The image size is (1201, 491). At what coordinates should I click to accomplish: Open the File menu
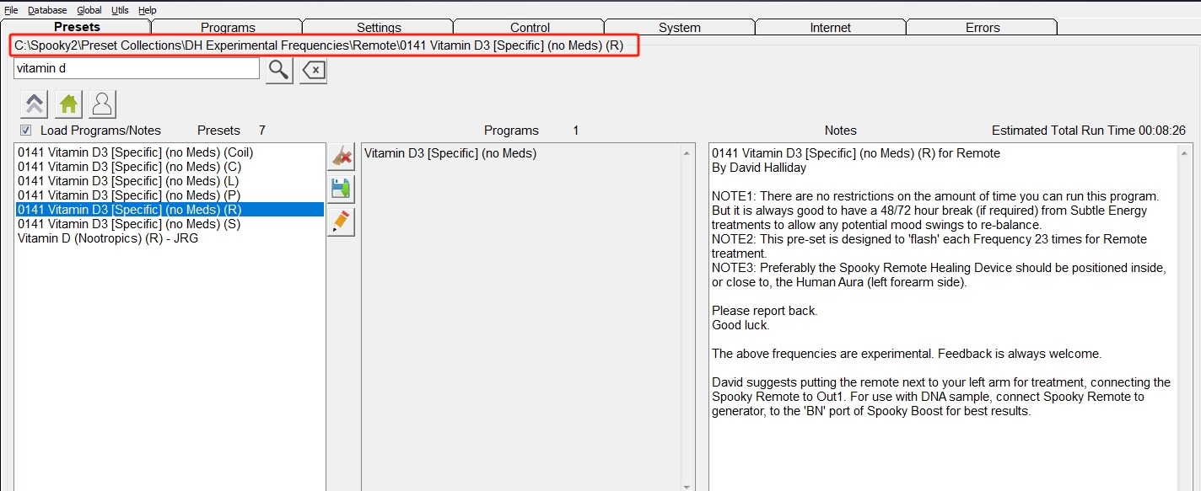[11, 10]
